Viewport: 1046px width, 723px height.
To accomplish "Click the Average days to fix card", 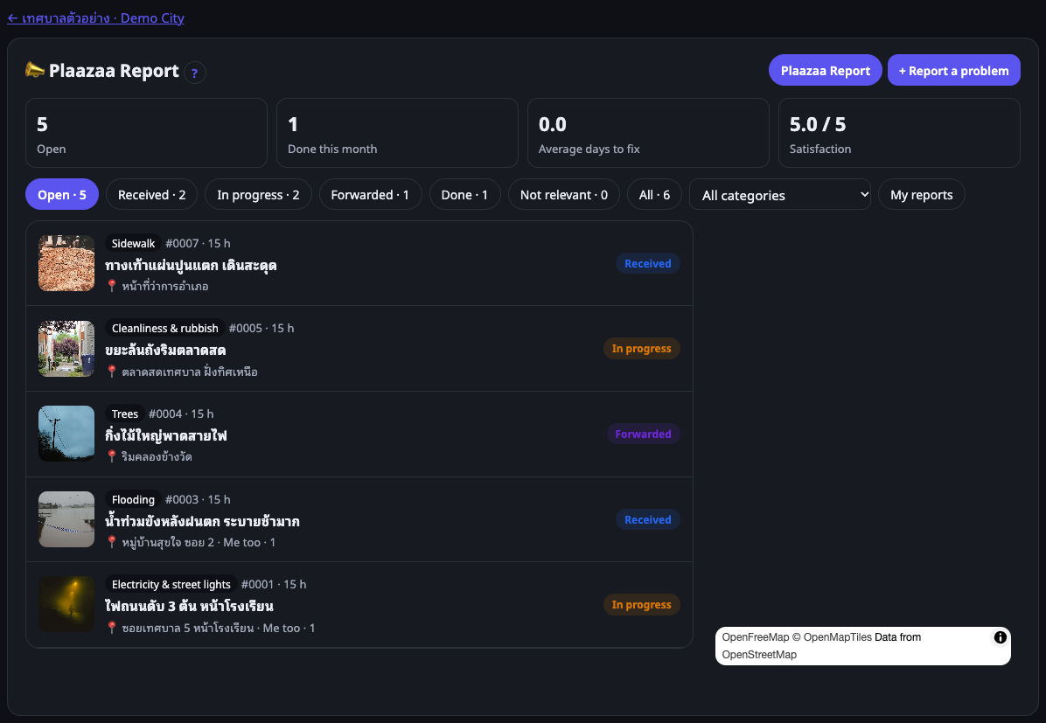I will 648,133.
